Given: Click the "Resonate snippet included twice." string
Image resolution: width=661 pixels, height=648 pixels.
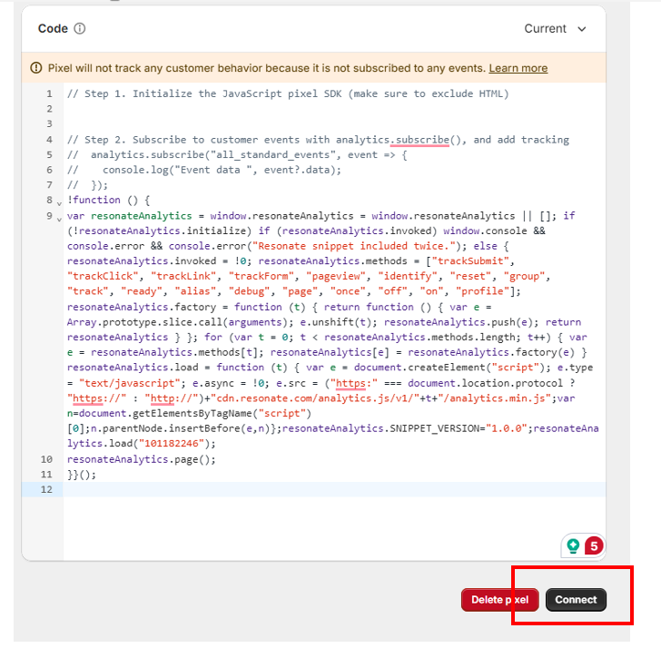Looking at the screenshot, I should point(353,246).
